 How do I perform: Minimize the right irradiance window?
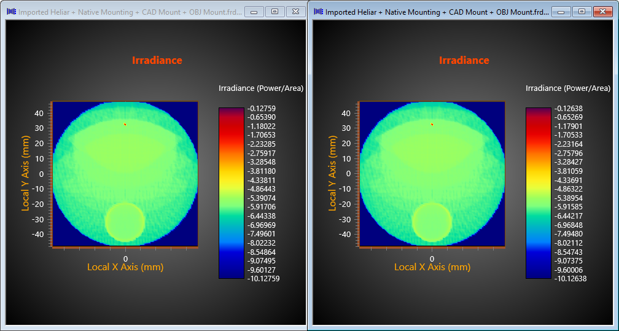pos(561,12)
